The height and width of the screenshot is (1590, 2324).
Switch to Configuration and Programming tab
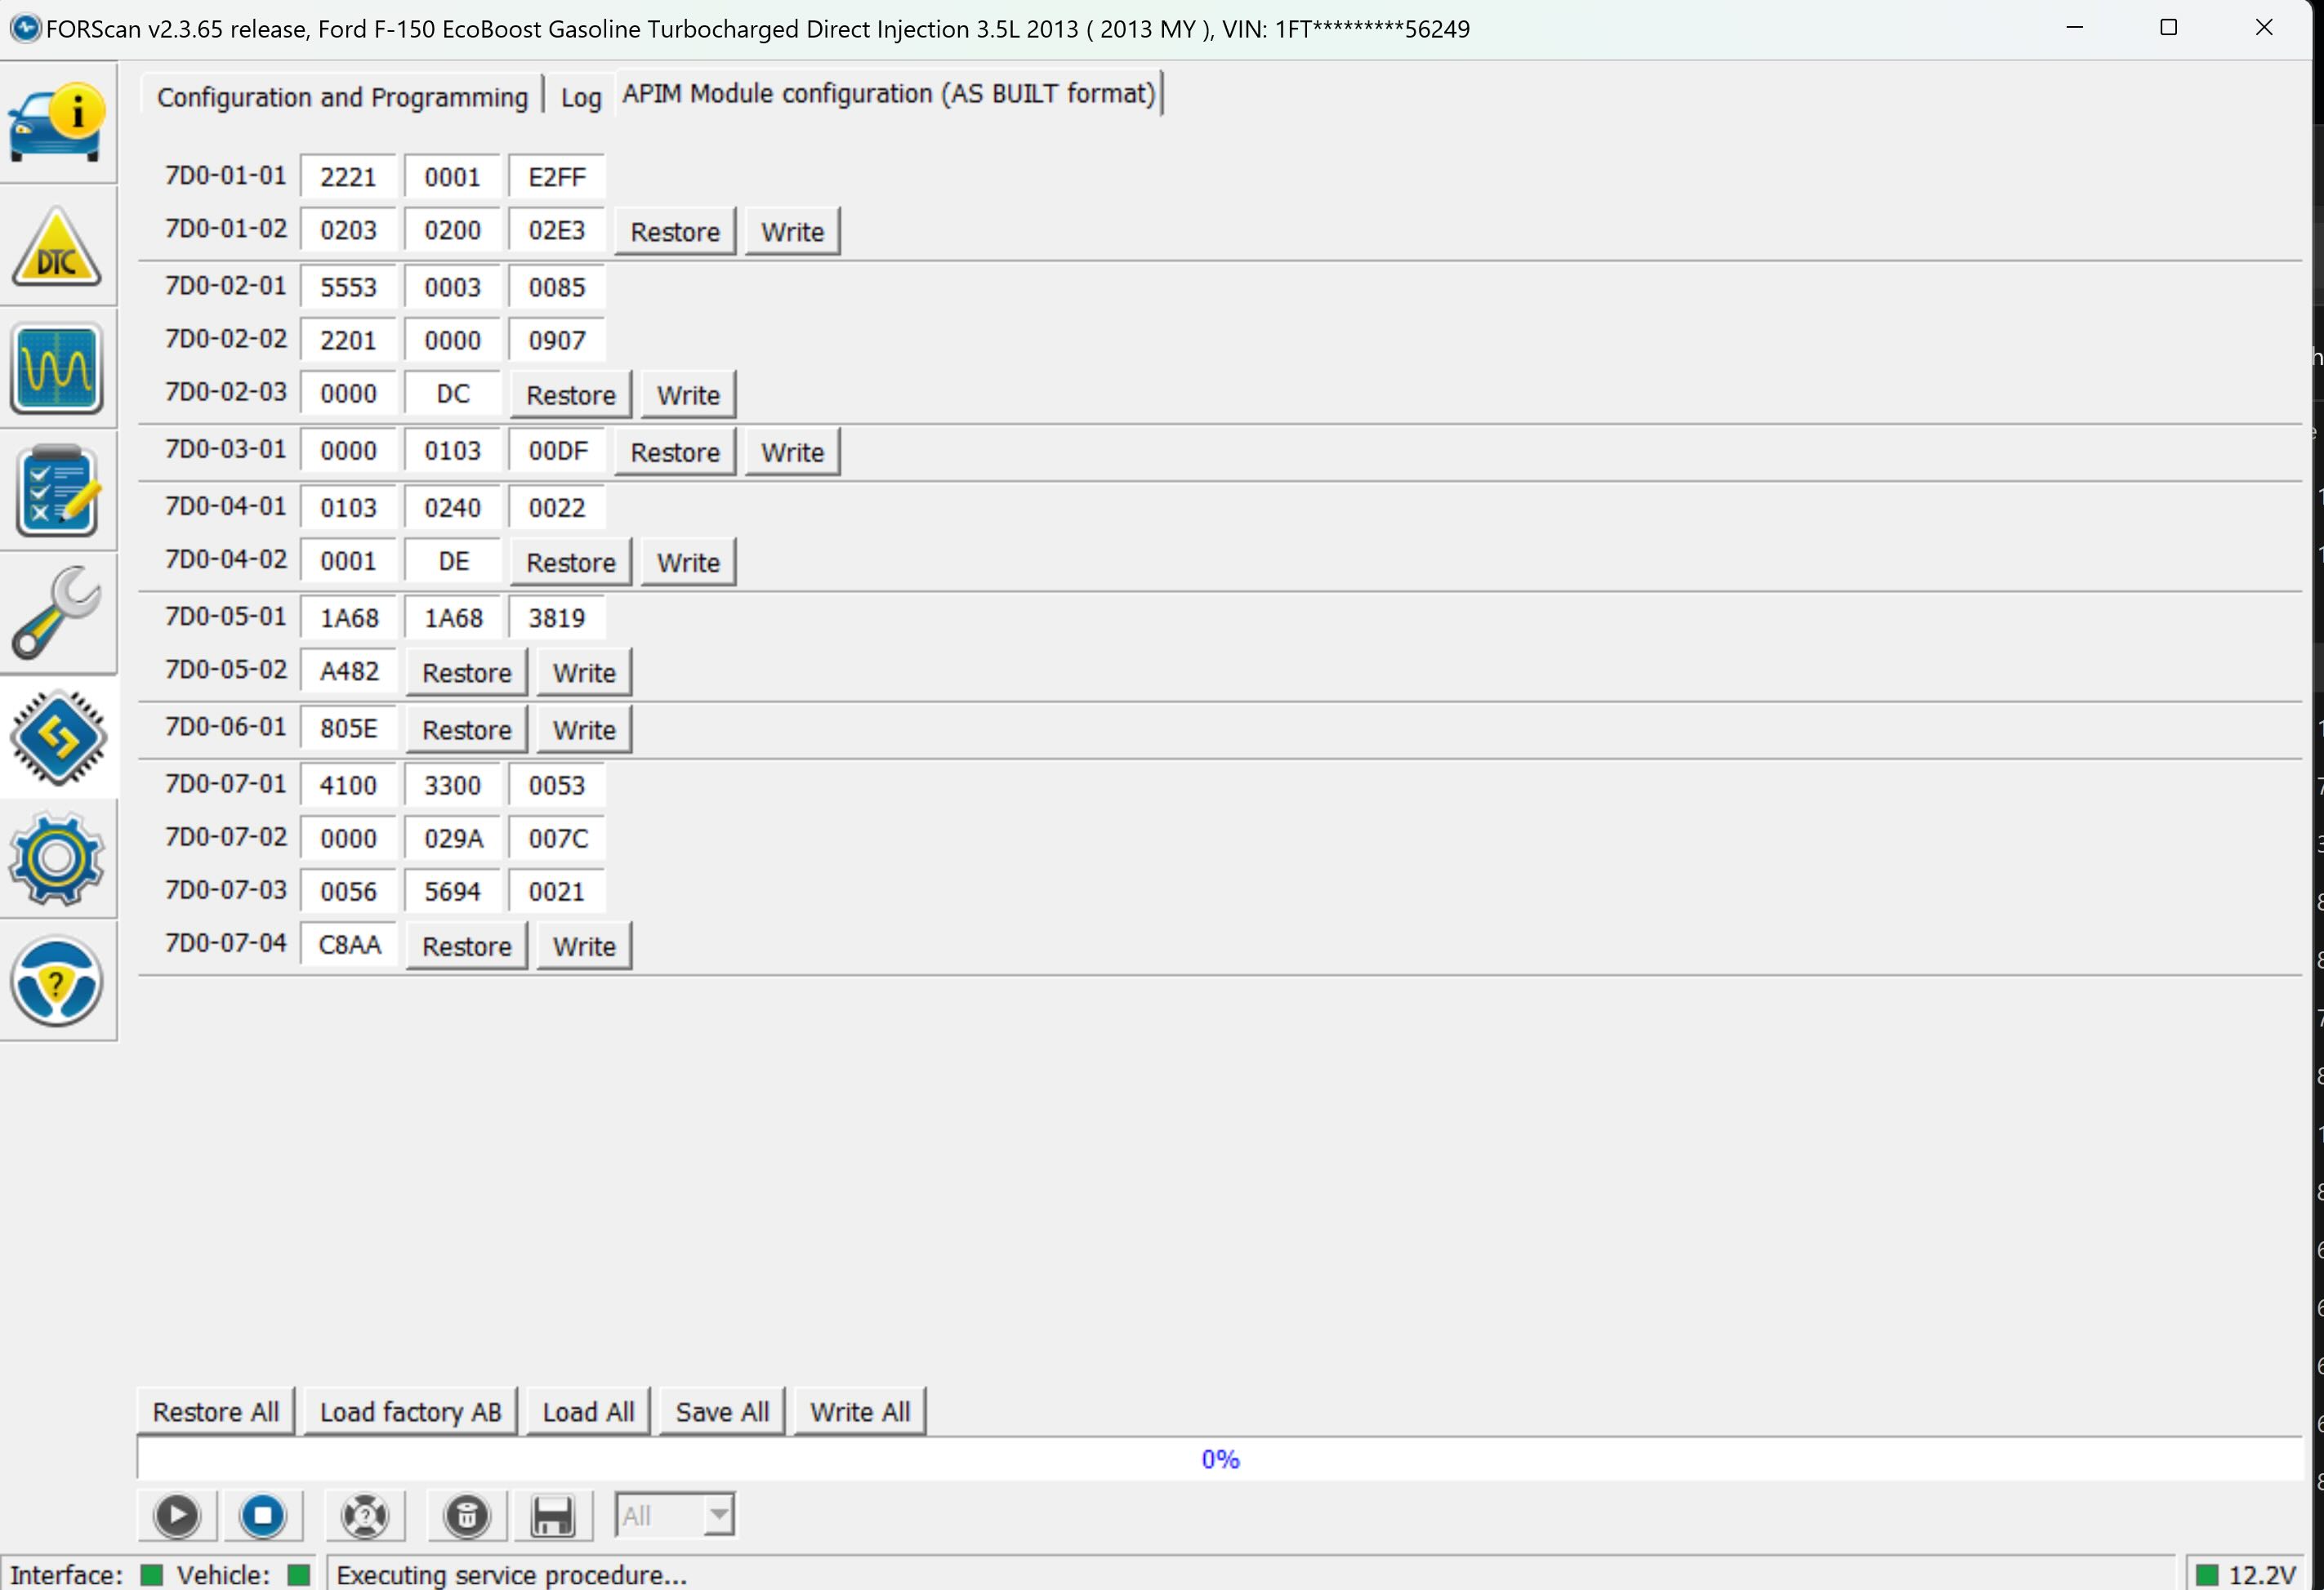click(342, 97)
